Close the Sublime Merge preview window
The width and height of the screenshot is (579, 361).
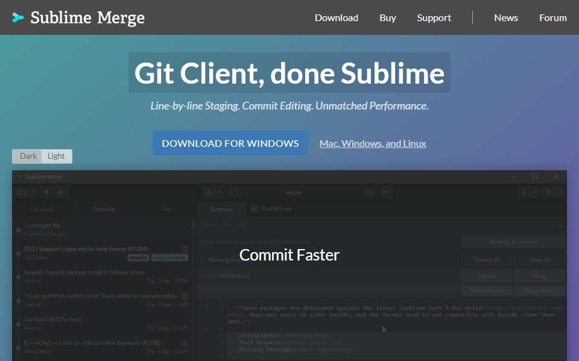[556, 177]
